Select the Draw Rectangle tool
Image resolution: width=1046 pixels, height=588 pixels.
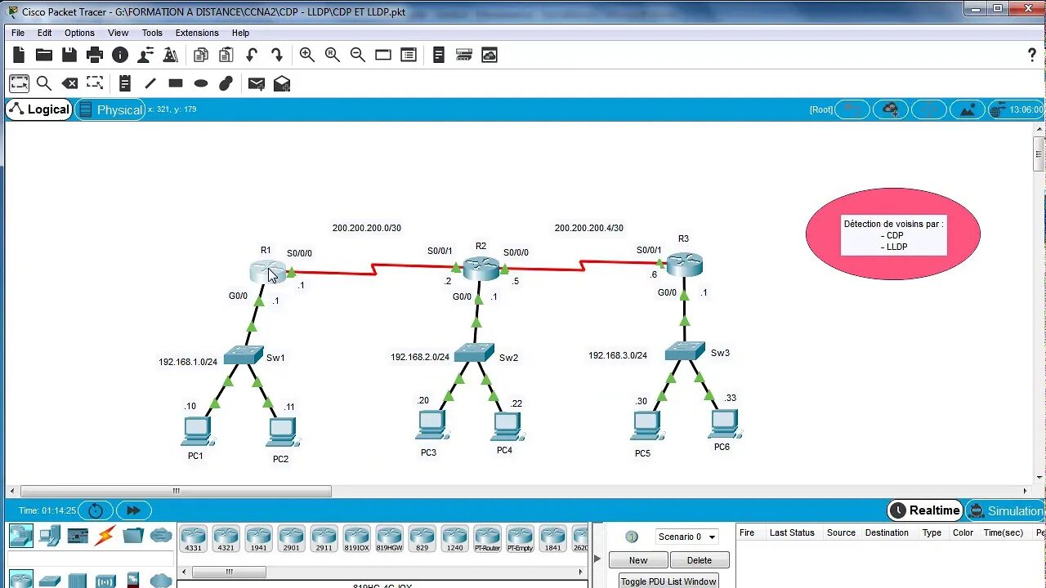176,83
